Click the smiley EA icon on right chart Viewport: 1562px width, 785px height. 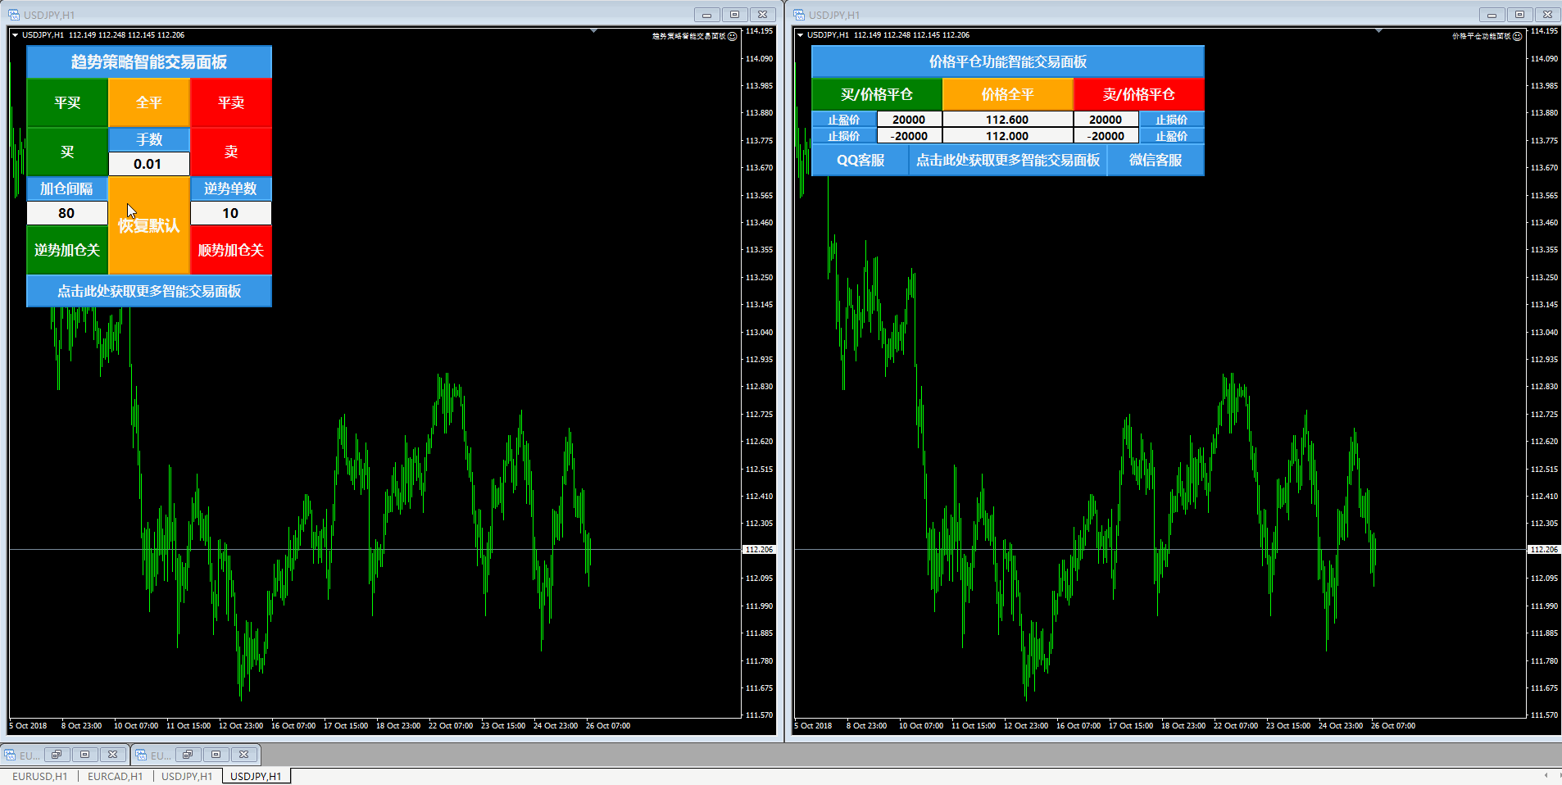[1518, 36]
